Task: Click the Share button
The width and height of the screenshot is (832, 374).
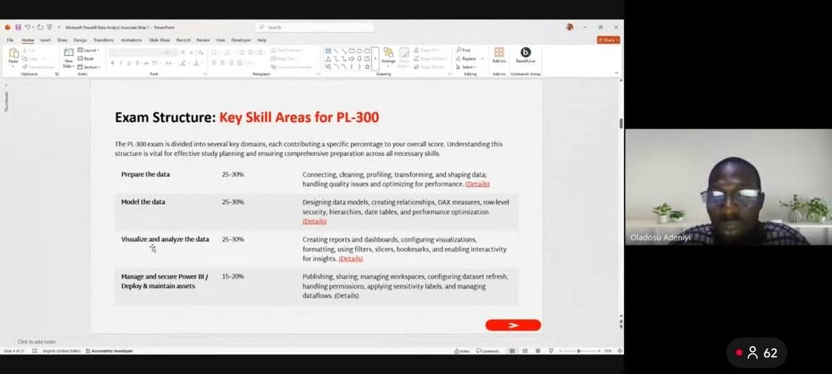Action: coord(608,40)
